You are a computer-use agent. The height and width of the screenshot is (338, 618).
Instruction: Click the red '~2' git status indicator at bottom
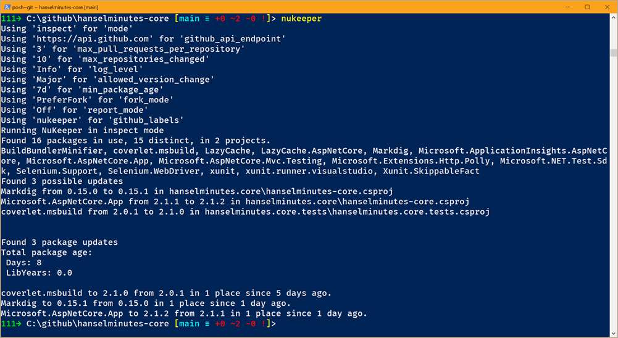[x=235, y=324]
